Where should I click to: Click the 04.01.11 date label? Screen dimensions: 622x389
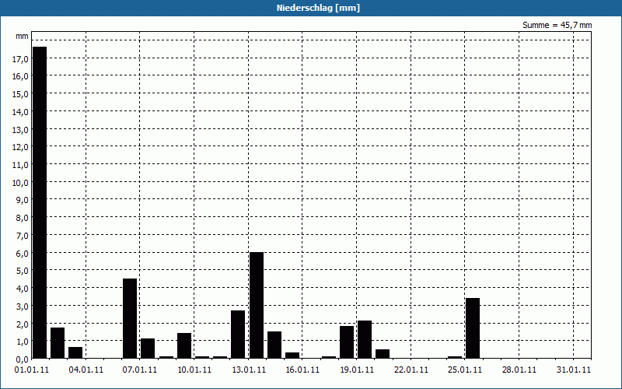[86, 370]
